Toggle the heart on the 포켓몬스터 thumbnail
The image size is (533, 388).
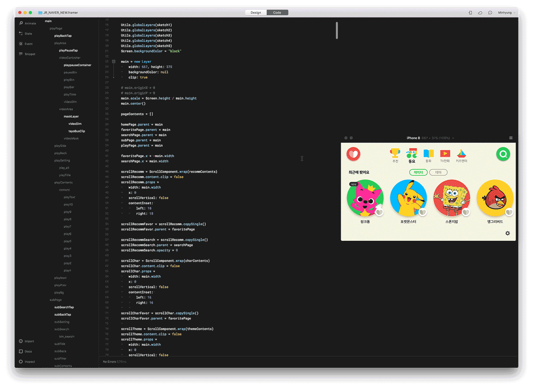click(x=423, y=212)
